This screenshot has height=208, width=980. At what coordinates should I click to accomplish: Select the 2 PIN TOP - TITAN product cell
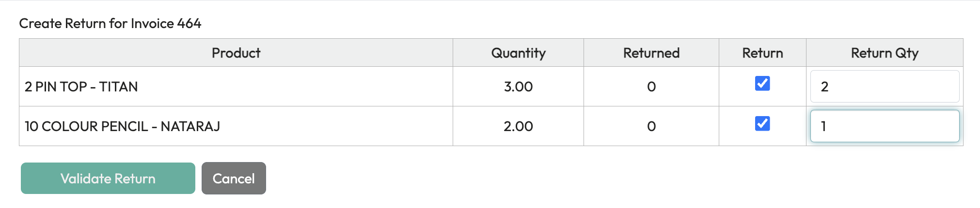point(236,87)
